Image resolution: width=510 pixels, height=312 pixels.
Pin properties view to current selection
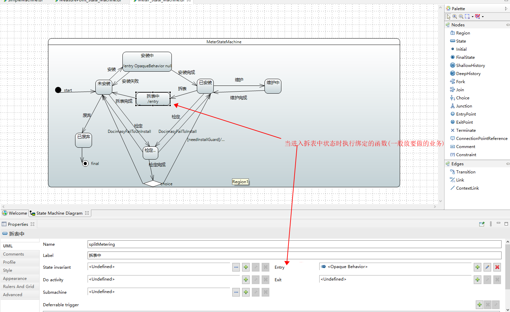coord(482,224)
